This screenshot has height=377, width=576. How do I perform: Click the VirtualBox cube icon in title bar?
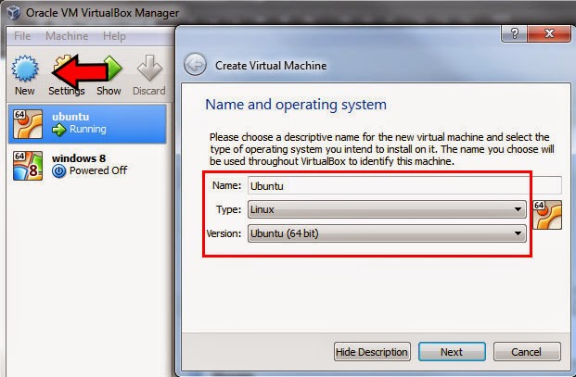pyautogui.click(x=14, y=13)
